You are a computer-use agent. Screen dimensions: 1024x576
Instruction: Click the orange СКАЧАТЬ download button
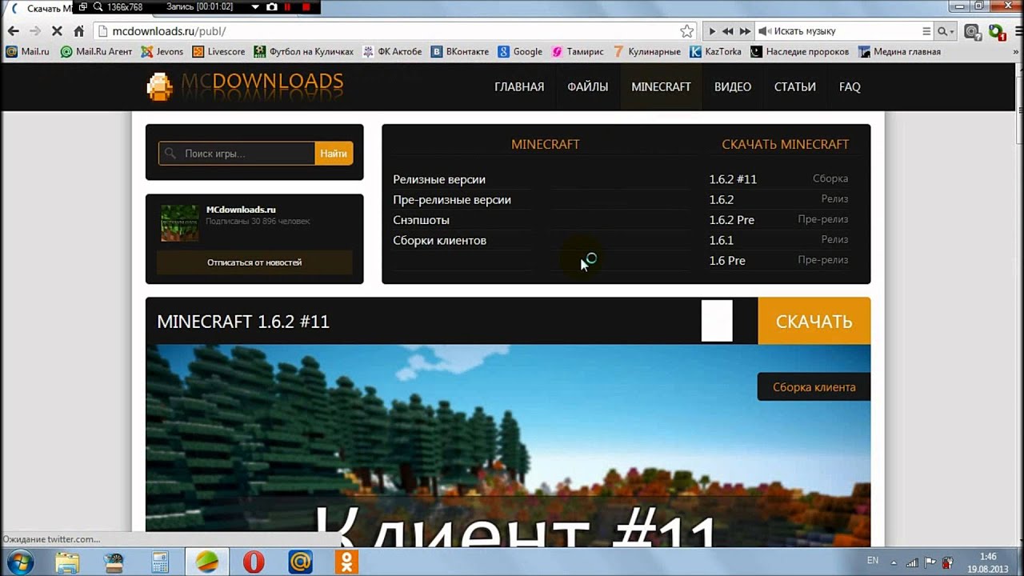point(814,321)
